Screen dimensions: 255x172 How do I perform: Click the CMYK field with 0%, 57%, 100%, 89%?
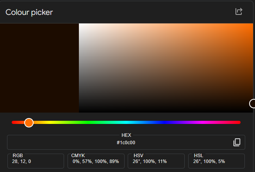(96, 161)
